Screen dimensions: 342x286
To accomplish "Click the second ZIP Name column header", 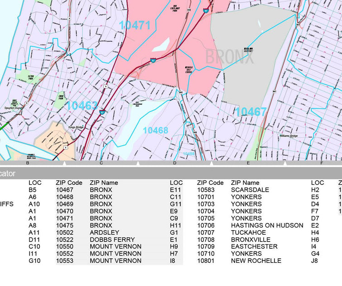I will (245, 182).
